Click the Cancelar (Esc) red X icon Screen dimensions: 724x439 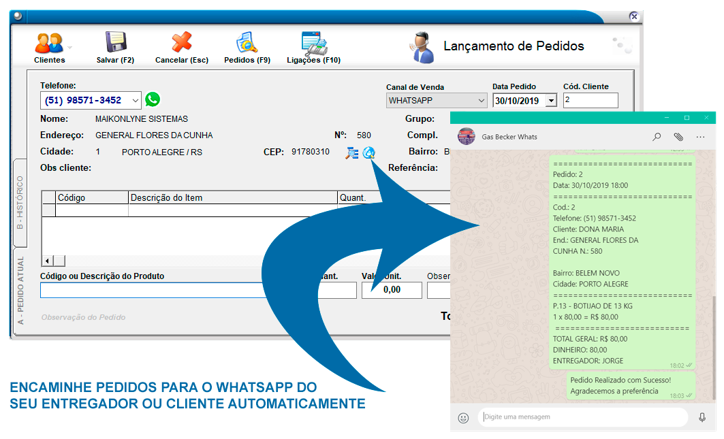click(x=181, y=44)
